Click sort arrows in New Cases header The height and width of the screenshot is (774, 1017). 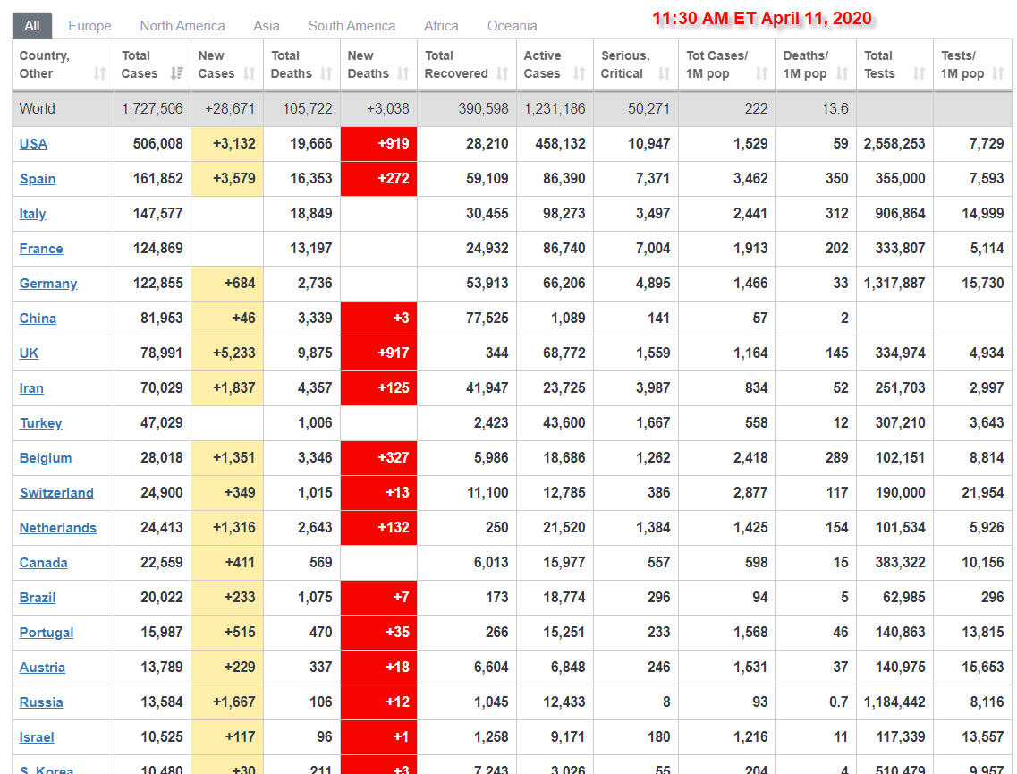coord(250,73)
